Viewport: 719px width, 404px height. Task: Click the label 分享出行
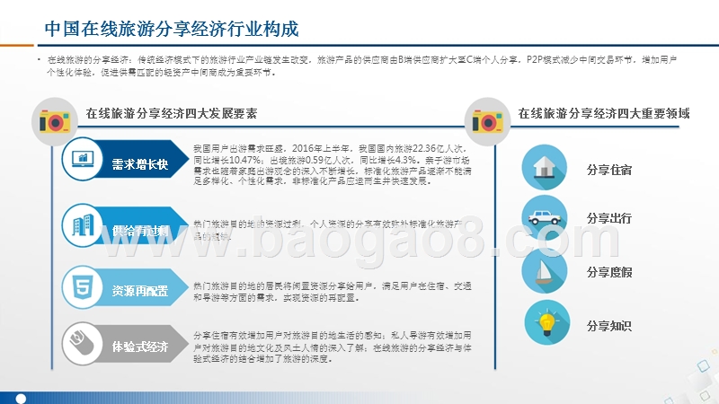point(609,218)
